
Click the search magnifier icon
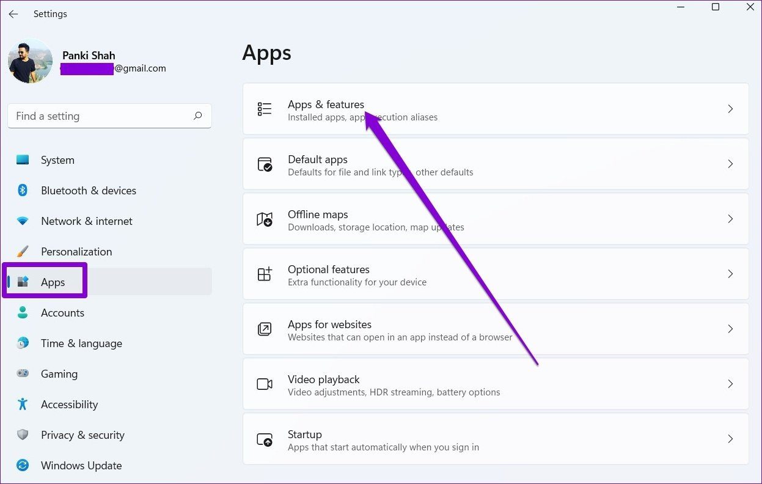(x=197, y=116)
